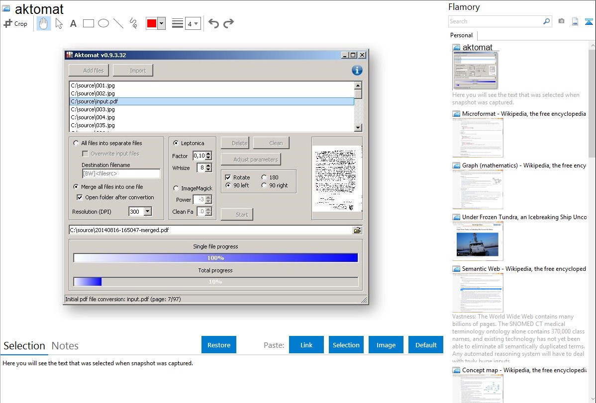The width and height of the screenshot is (596, 403).
Task: Click the document icon in Flamory header
Action: (575, 21)
